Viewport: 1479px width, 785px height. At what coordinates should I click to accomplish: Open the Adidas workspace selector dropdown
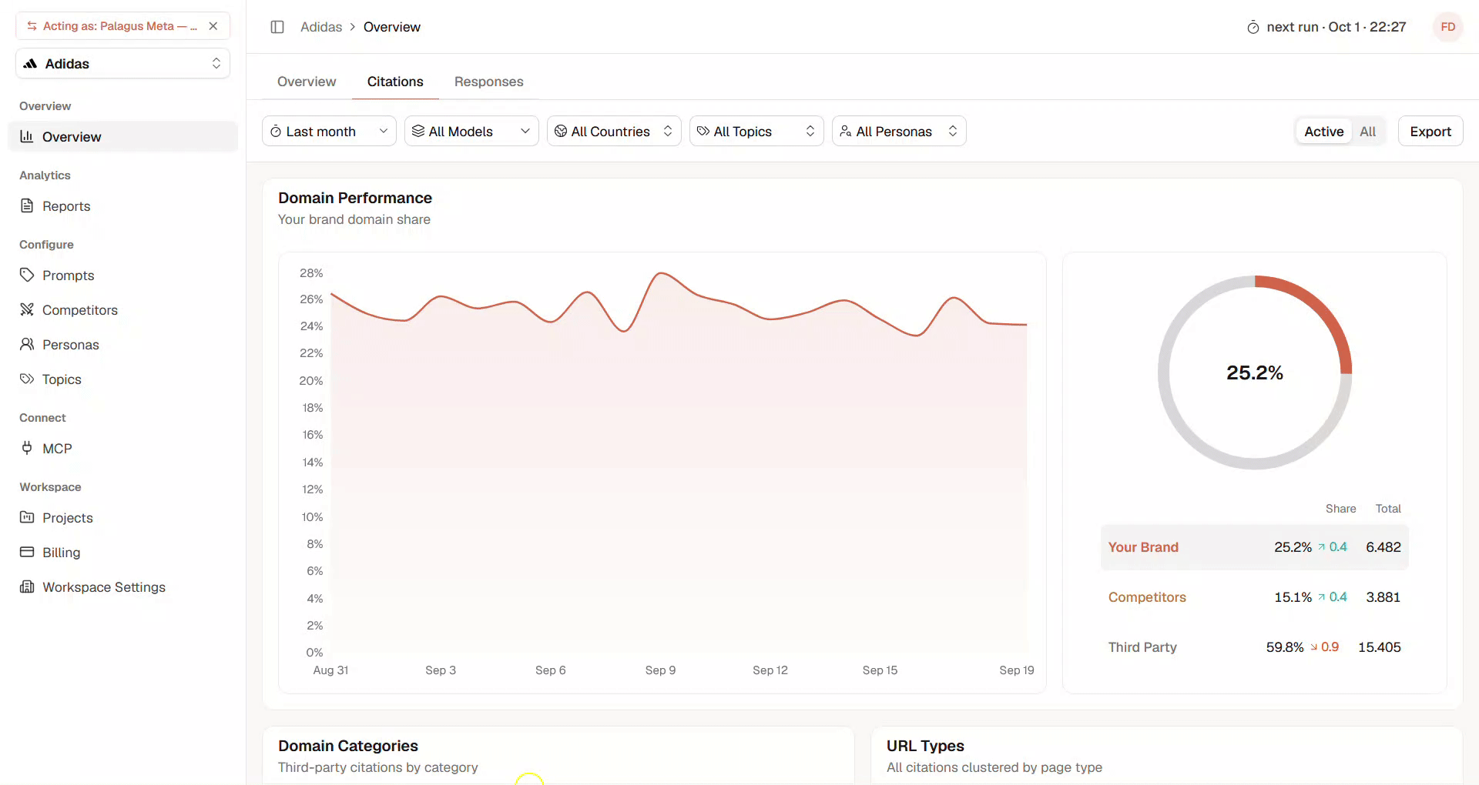pos(122,63)
